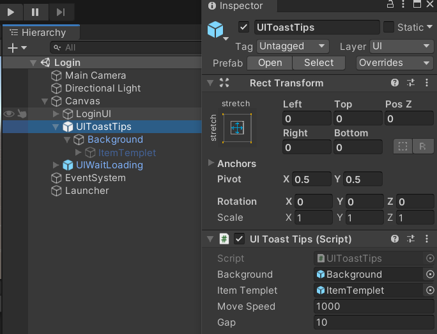Toggle raw edit mode button

[x=422, y=147]
